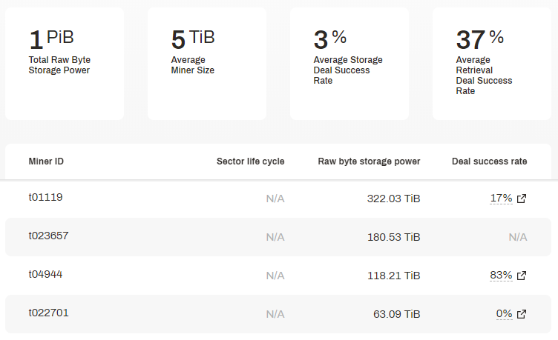Open external link icon beside 0% rate
The width and height of the screenshot is (558, 340).
pyautogui.click(x=522, y=314)
